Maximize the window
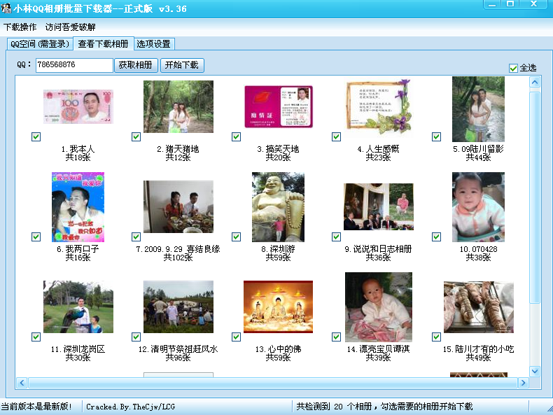This screenshot has width=553, height=415. [510, 4]
